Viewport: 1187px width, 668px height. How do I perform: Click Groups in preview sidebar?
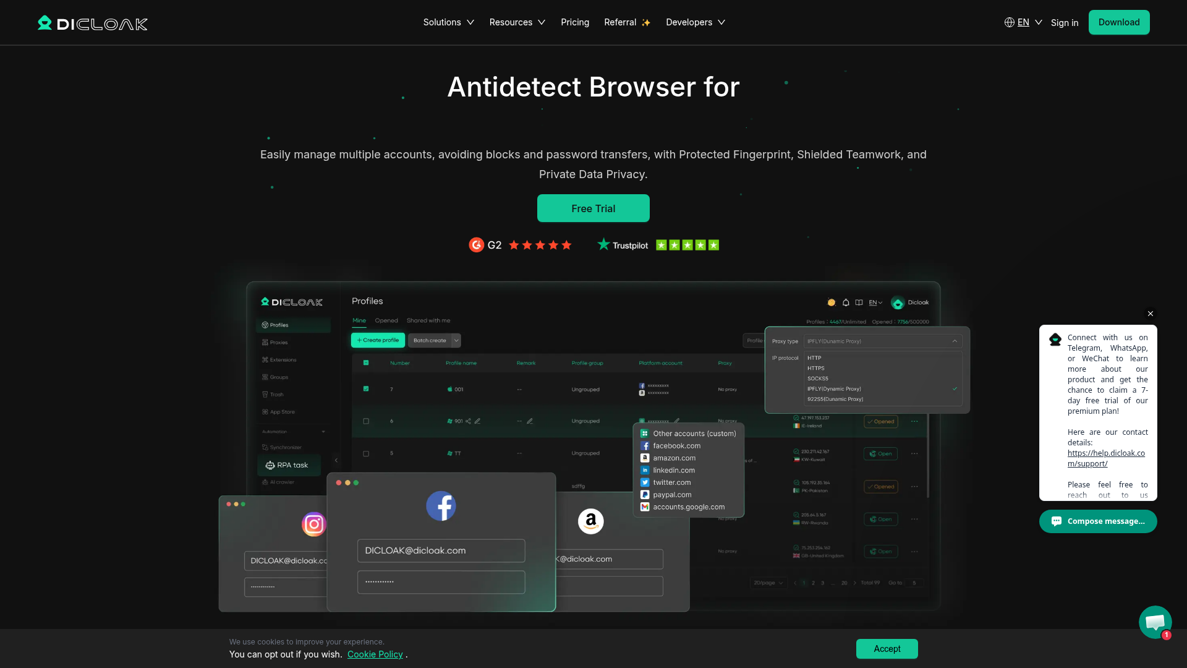[274, 377]
